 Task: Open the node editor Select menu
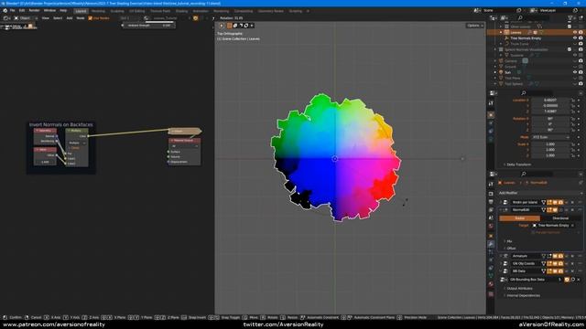tap(58, 18)
